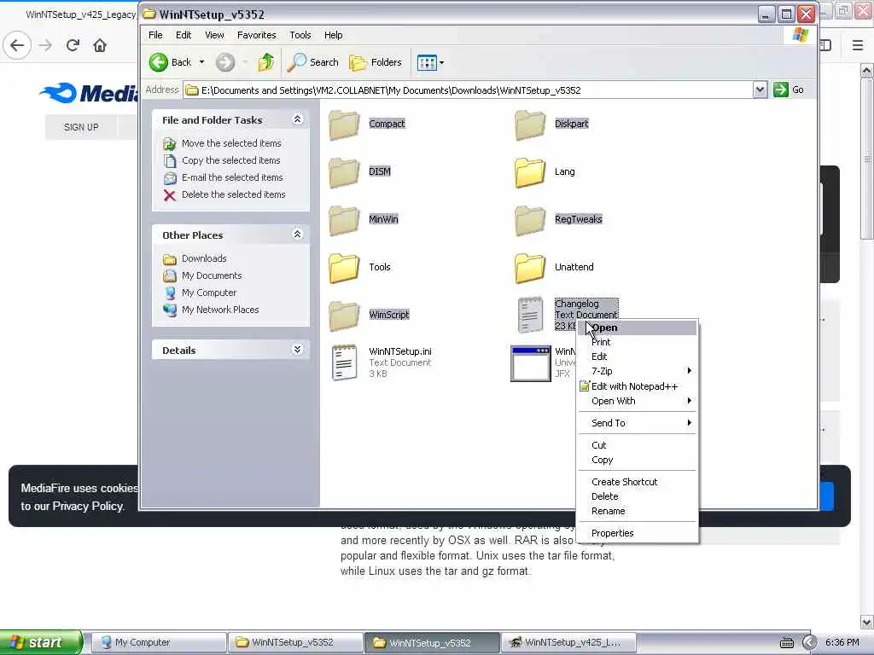Click inside the address path field
This screenshot has width=874, height=655.
pyautogui.click(x=469, y=90)
